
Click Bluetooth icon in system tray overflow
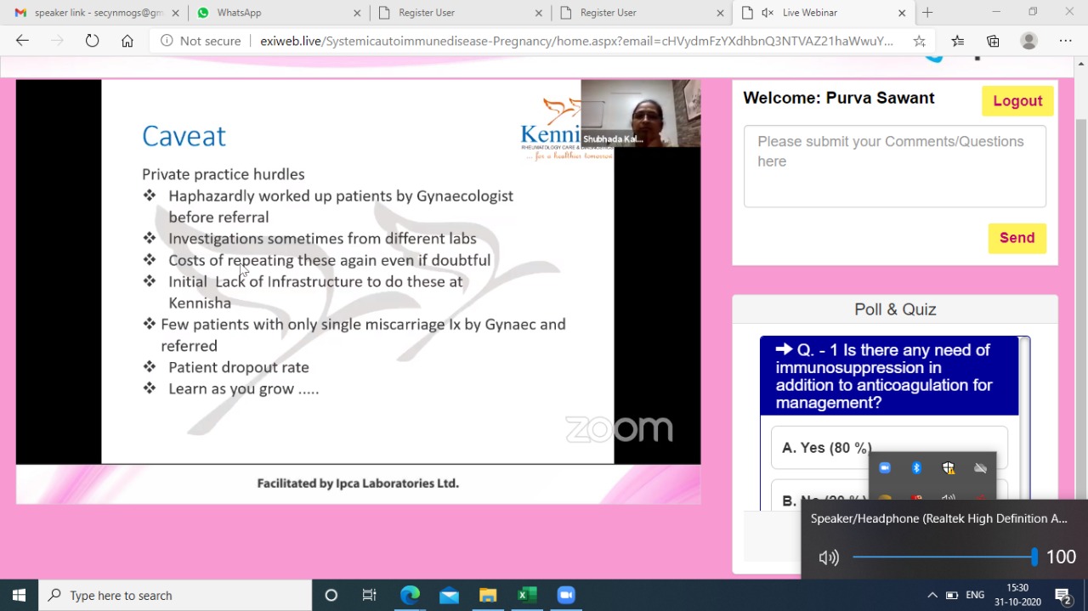coord(916,468)
